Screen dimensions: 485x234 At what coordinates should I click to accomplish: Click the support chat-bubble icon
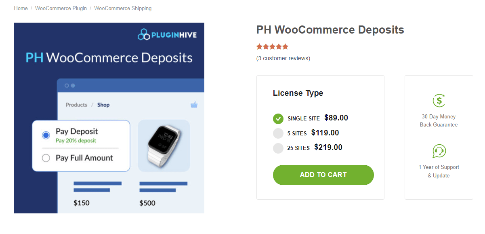pos(439,152)
